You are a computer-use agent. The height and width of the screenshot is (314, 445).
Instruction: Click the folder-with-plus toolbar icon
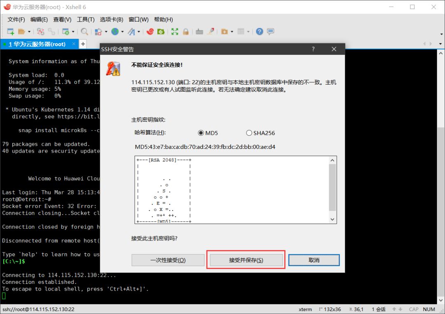click(x=225, y=31)
